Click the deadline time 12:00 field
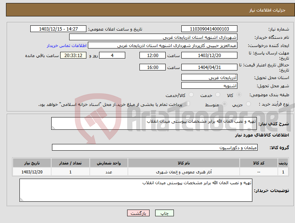Image resolution: width=295 pixels, height=223 pixels. 153,55
